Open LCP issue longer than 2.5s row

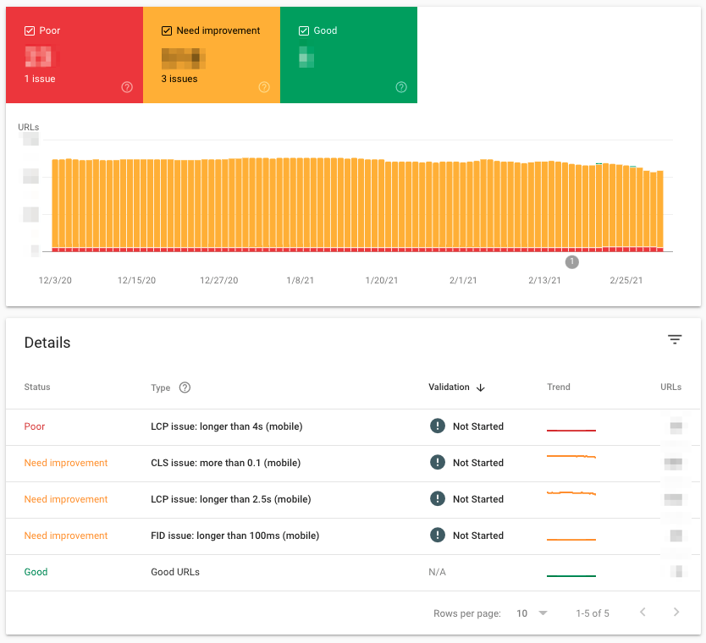tap(353, 500)
